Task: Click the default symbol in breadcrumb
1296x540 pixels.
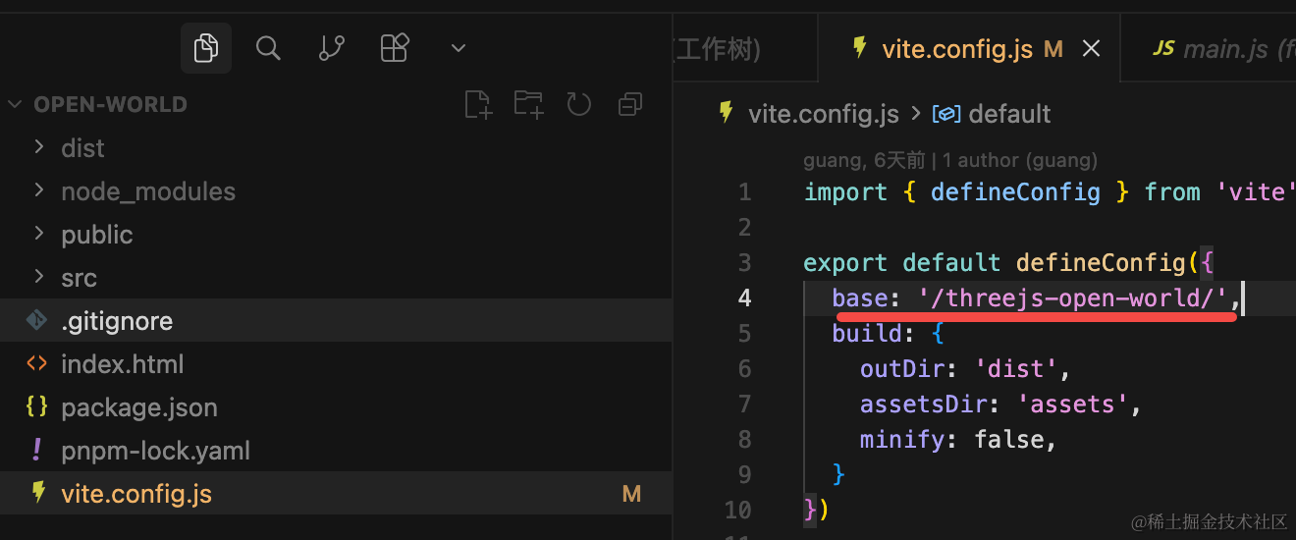Action: click(x=1009, y=114)
